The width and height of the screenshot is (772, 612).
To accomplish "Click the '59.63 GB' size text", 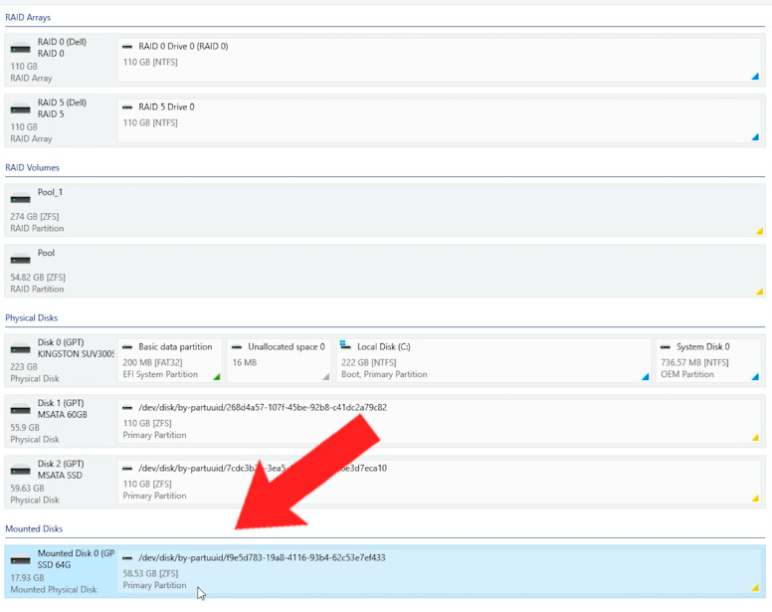I will coord(27,488).
